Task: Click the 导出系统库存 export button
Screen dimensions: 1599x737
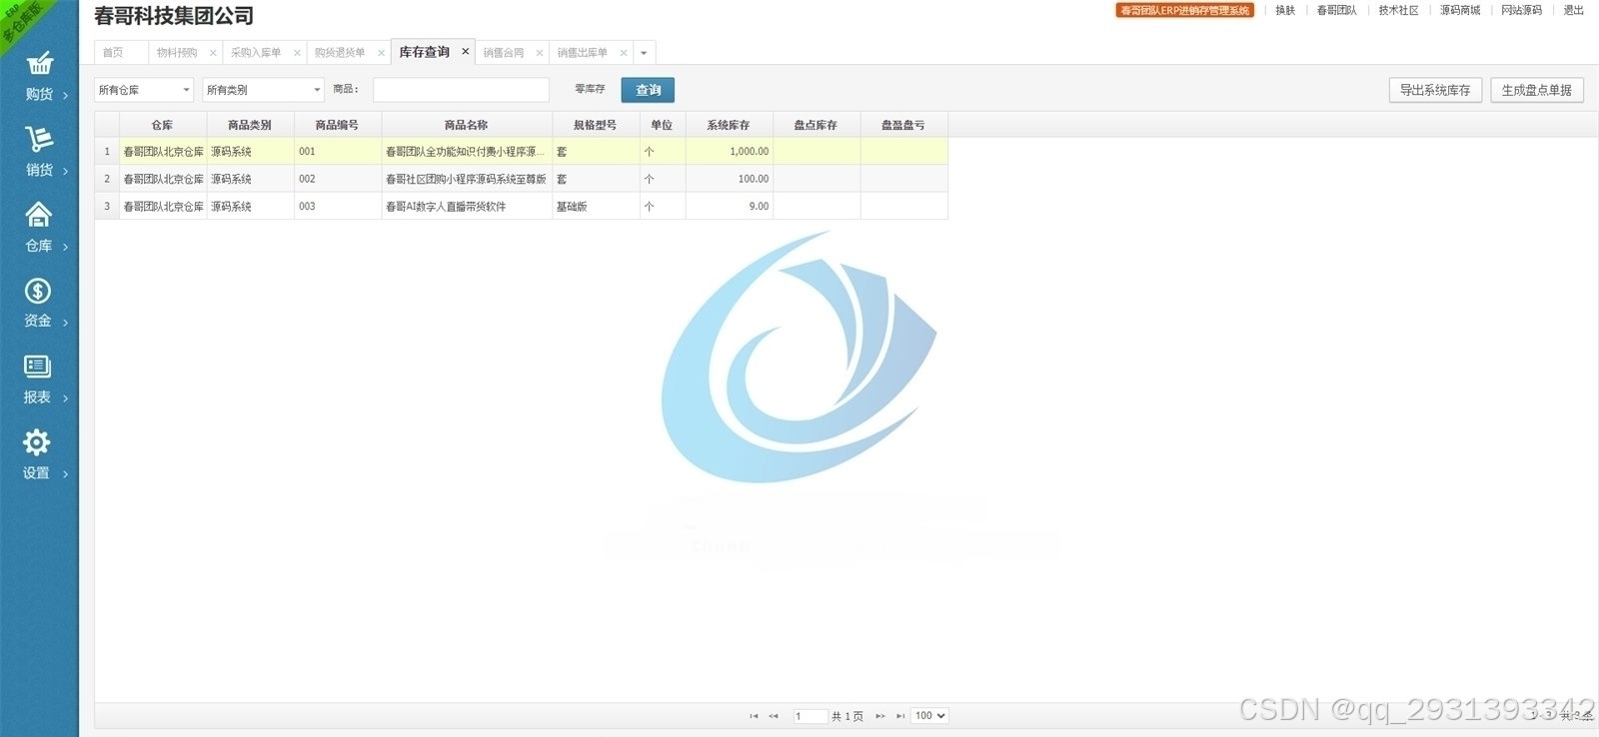Action: 1434,90
